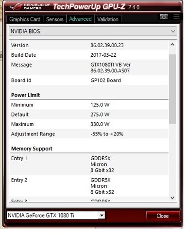
Task: Click the NVIDIA GeForce GTX 1080 Ti combo box
Action: 56,216
